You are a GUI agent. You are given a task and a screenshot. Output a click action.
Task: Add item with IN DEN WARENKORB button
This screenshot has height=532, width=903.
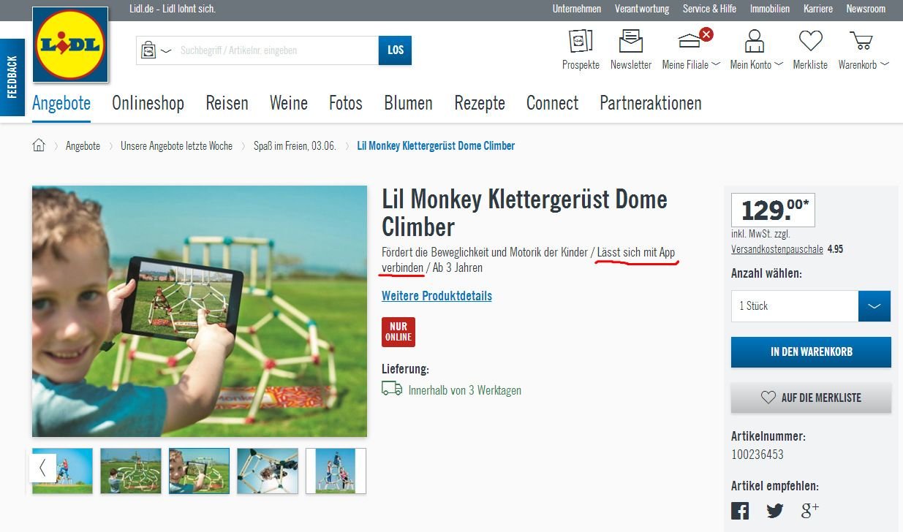[811, 351]
